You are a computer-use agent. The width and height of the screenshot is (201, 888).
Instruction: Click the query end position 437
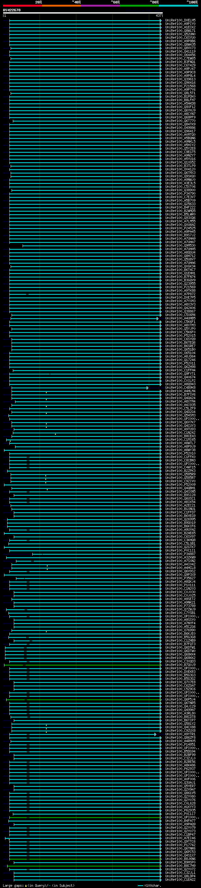pyautogui.click(x=158, y=15)
